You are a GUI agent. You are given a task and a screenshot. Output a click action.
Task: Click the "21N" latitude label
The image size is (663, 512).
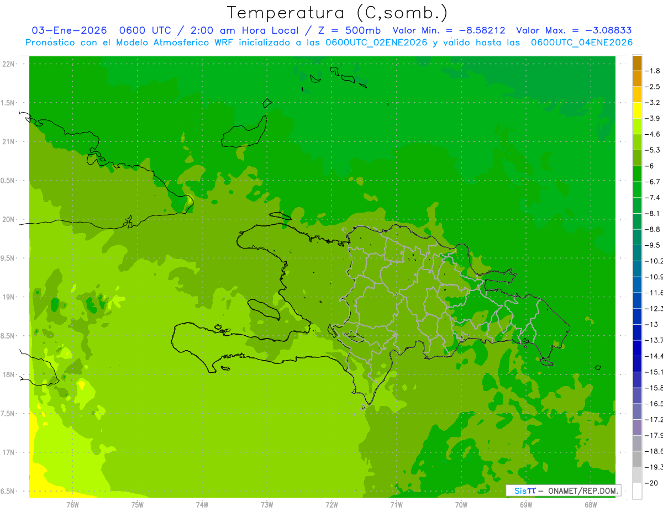pos(8,141)
